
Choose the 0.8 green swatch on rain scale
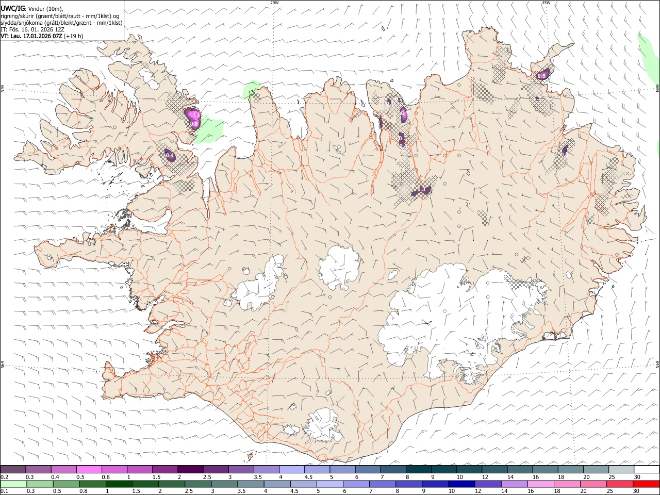[93, 484]
